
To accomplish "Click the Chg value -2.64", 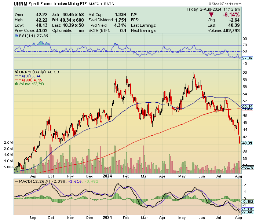I will 234,20.
